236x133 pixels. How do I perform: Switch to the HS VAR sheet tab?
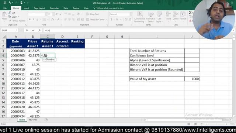[x=33, y=120]
